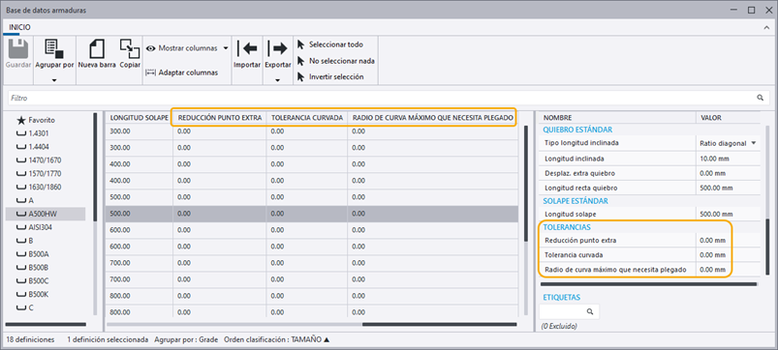The image size is (778, 350).
Task: Edit Desplaz. extra quiebro value
Action: [728, 173]
